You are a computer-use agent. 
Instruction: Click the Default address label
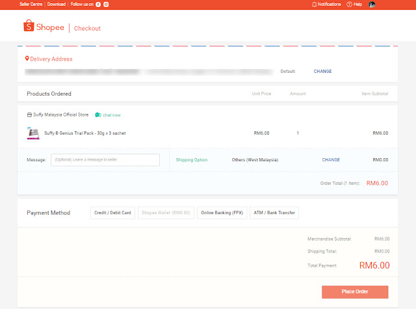tap(287, 71)
